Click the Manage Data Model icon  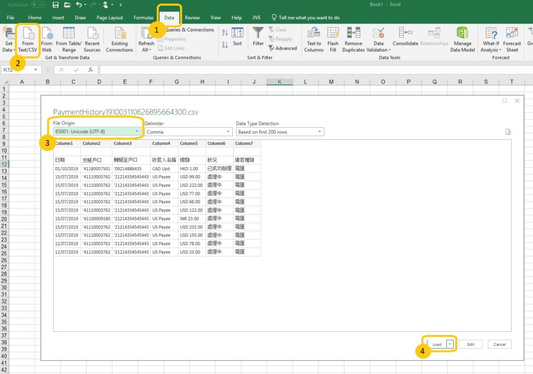(462, 38)
